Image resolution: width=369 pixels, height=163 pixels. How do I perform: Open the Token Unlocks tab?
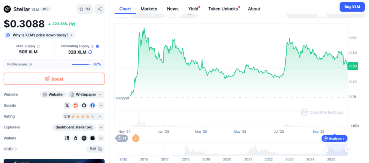pyautogui.click(x=223, y=9)
